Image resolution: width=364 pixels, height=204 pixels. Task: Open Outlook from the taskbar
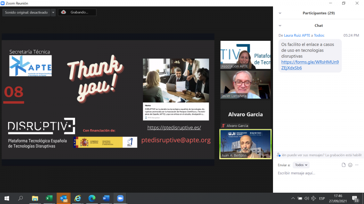coord(63,198)
